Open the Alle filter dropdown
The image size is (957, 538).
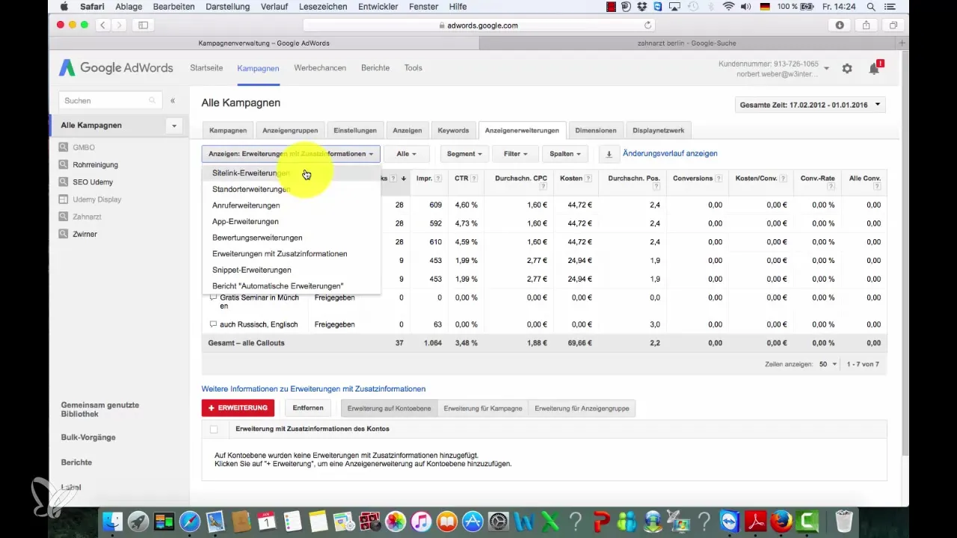click(406, 154)
